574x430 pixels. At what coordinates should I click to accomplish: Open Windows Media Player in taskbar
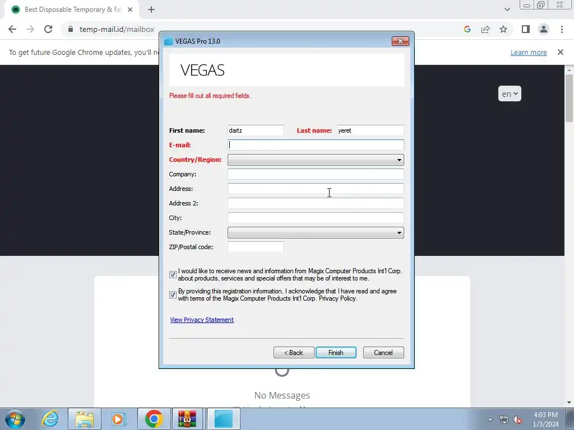point(118,419)
